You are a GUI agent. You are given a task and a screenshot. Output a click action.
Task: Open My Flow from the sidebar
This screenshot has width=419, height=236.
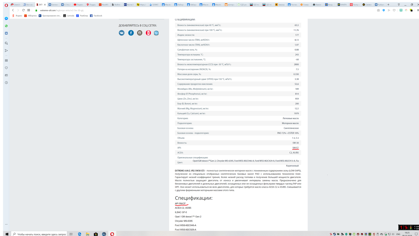coord(6,51)
